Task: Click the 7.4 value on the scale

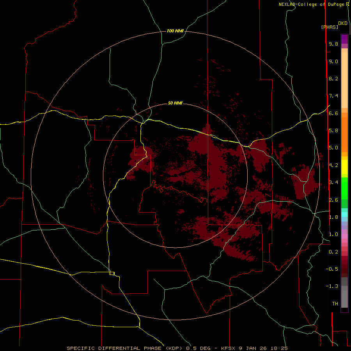Action: 333,96
